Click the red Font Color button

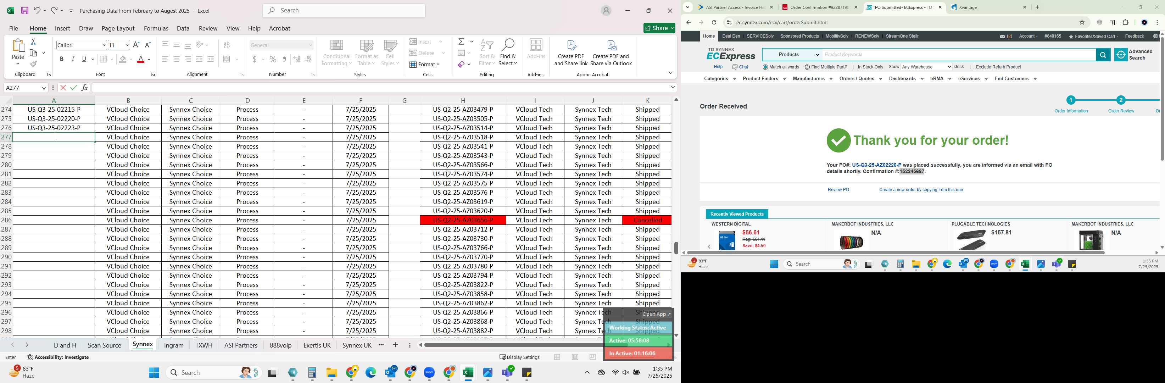[141, 59]
